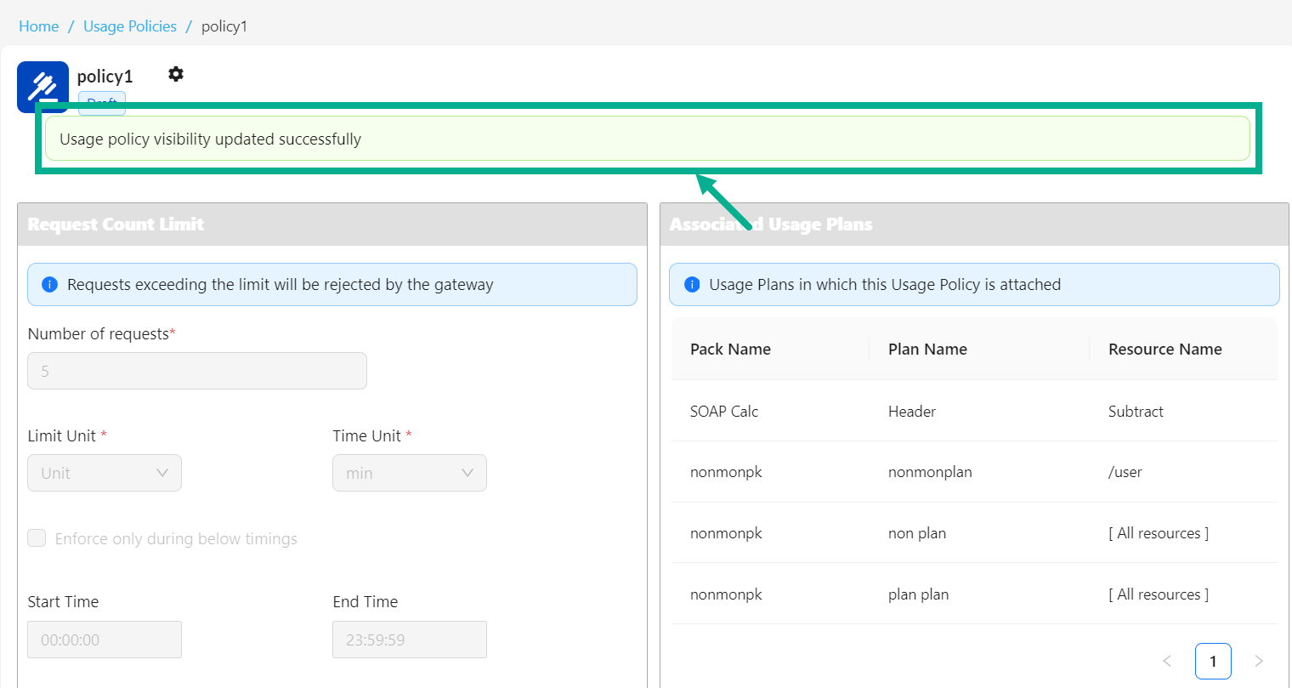Open the Limit Unit dropdown

point(105,473)
